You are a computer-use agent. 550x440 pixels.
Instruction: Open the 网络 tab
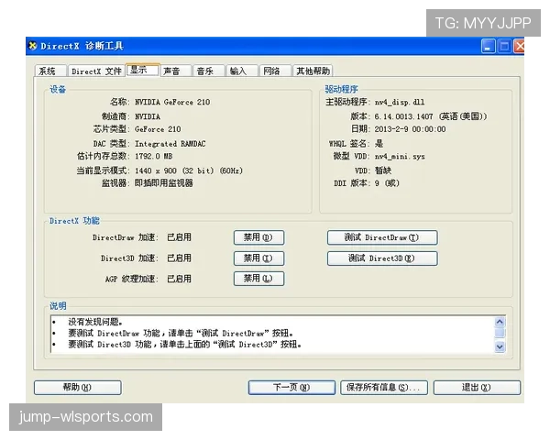[275, 71]
